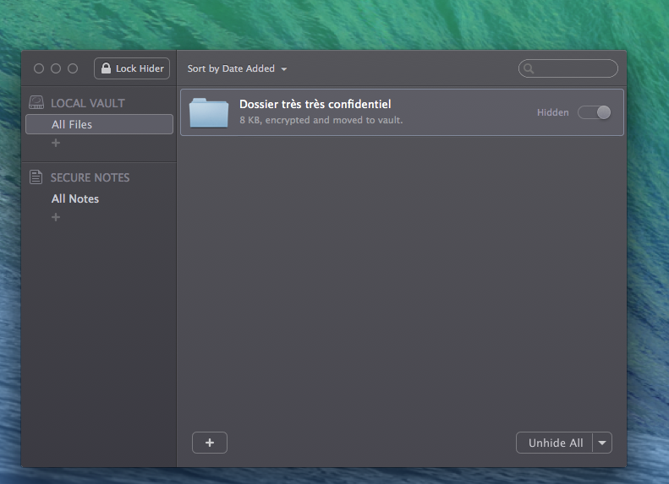The width and height of the screenshot is (669, 484).
Task: Click the Unhide All button
Action: pos(555,443)
